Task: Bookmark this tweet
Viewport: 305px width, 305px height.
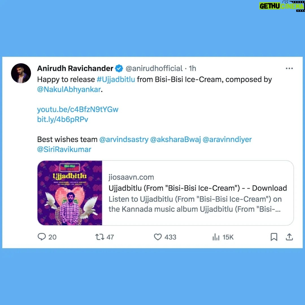Action: pyautogui.click(x=274, y=237)
